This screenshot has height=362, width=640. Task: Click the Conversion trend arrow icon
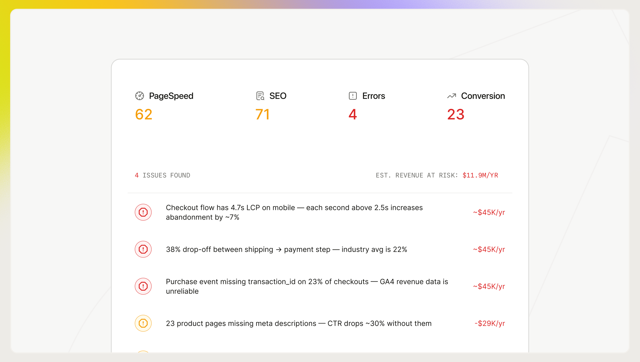point(452,96)
